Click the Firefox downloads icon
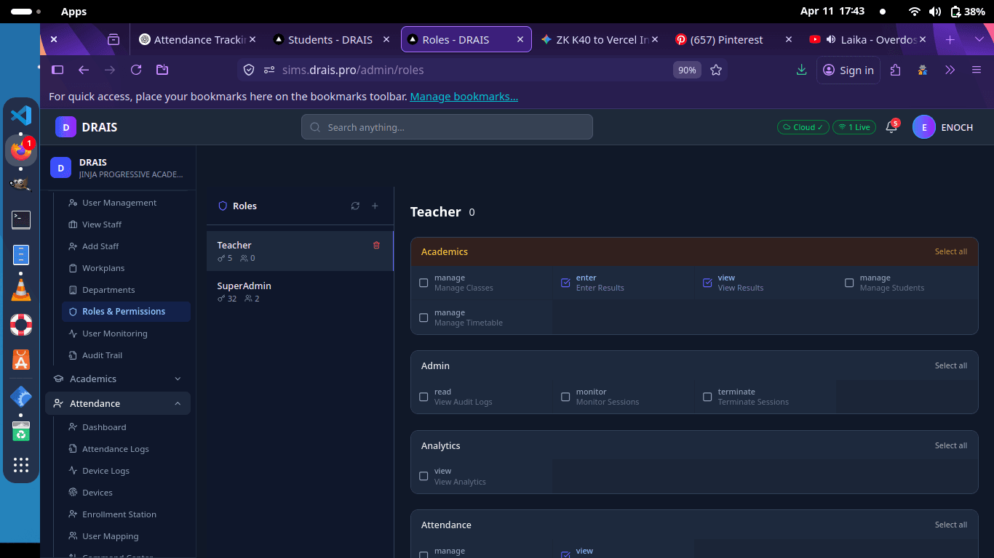Screen dimensions: 994x558 pyautogui.click(x=801, y=70)
